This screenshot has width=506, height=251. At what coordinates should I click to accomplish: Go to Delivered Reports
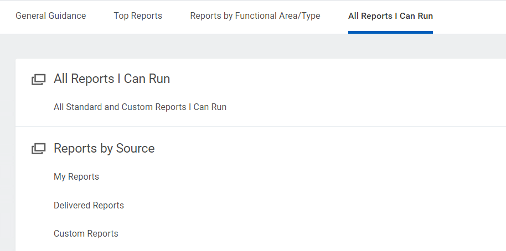[x=89, y=205]
